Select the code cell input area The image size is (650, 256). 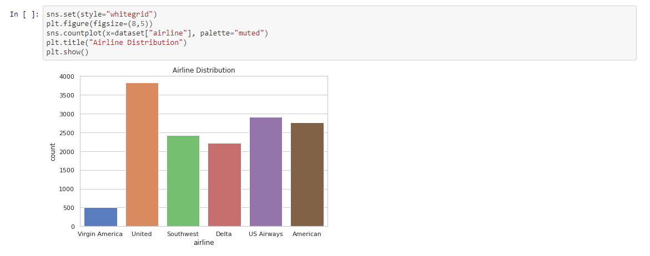point(339,33)
